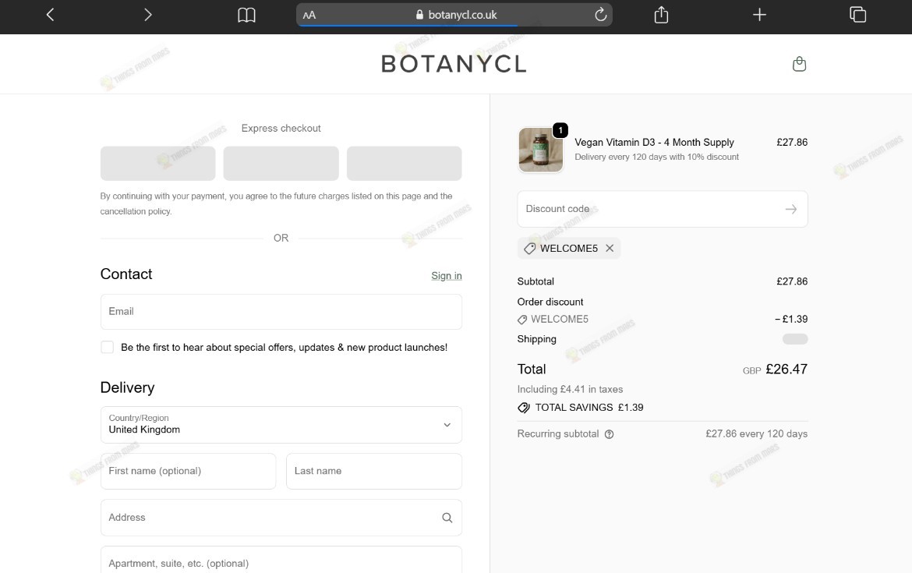Click the TOTAL SAVINGS £1.39 line
The width and height of the screenshot is (912, 573).
point(581,408)
